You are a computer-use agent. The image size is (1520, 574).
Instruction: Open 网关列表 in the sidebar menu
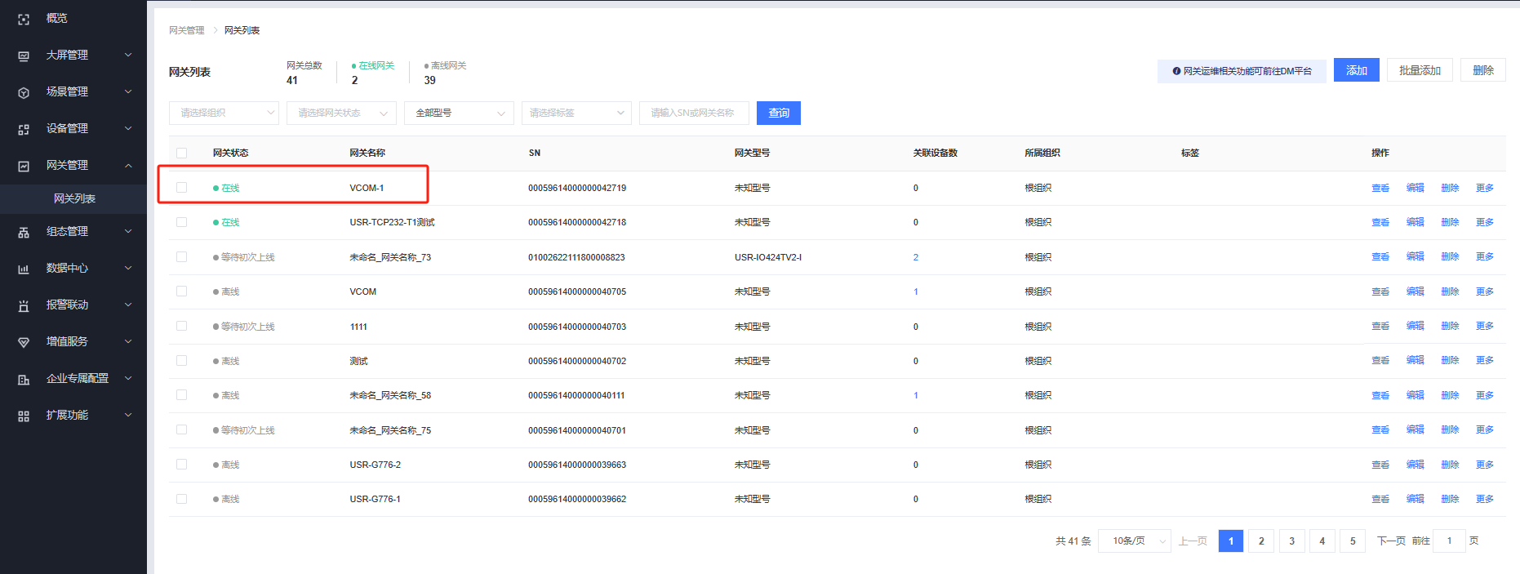coord(74,198)
